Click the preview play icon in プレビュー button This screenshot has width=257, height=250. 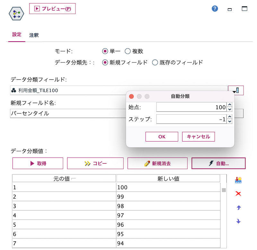38,9
